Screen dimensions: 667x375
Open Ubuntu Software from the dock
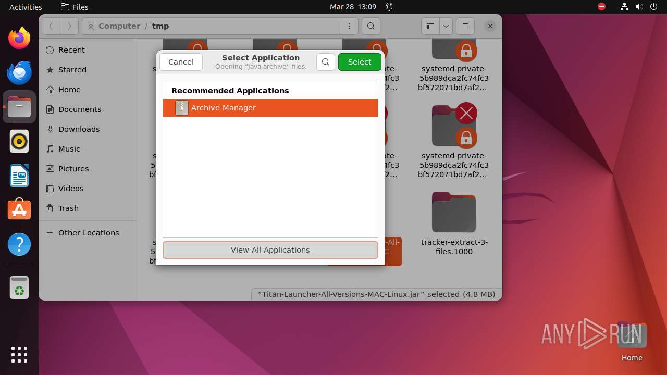tap(19, 210)
